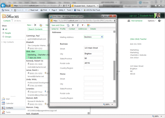Select contact Cummings, Paul
Viewport: 165px width, 118px height.
[37, 37]
